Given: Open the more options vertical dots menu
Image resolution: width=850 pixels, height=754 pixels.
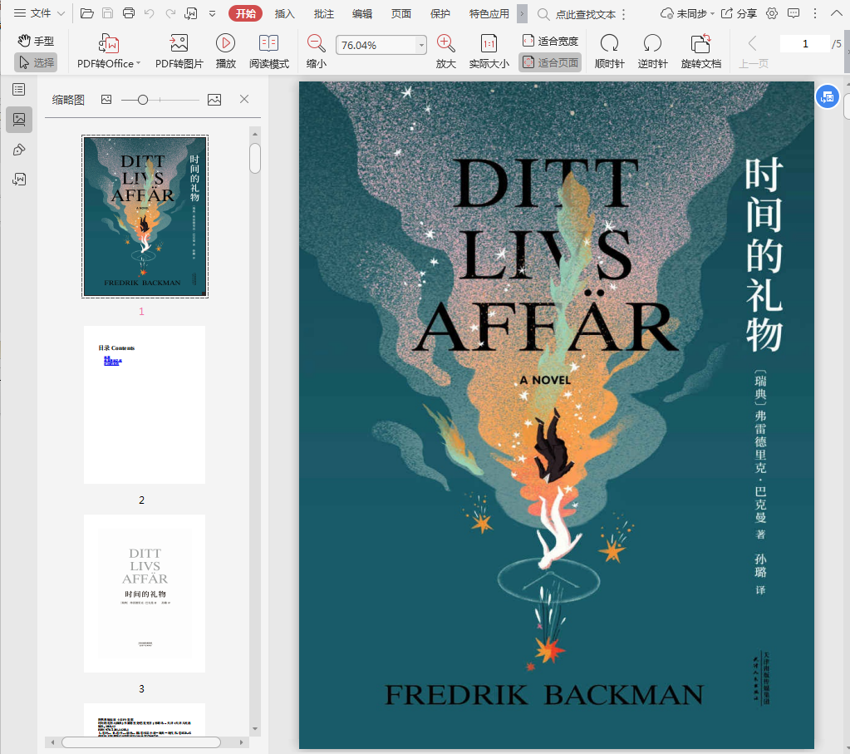Looking at the screenshot, I should tap(815, 13).
